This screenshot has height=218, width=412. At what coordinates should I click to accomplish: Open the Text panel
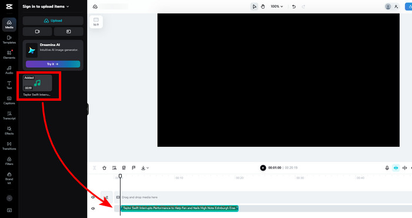[x=9, y=85]
